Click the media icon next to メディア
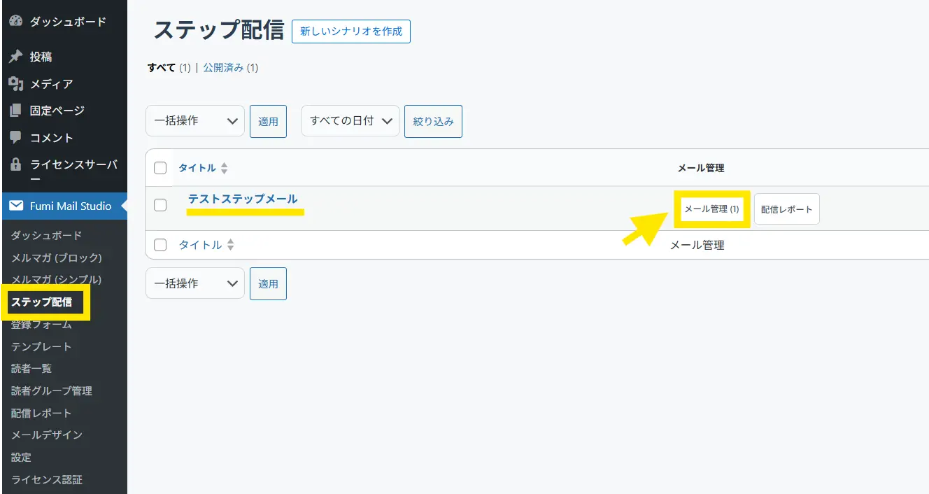 [x=15, y=84]
